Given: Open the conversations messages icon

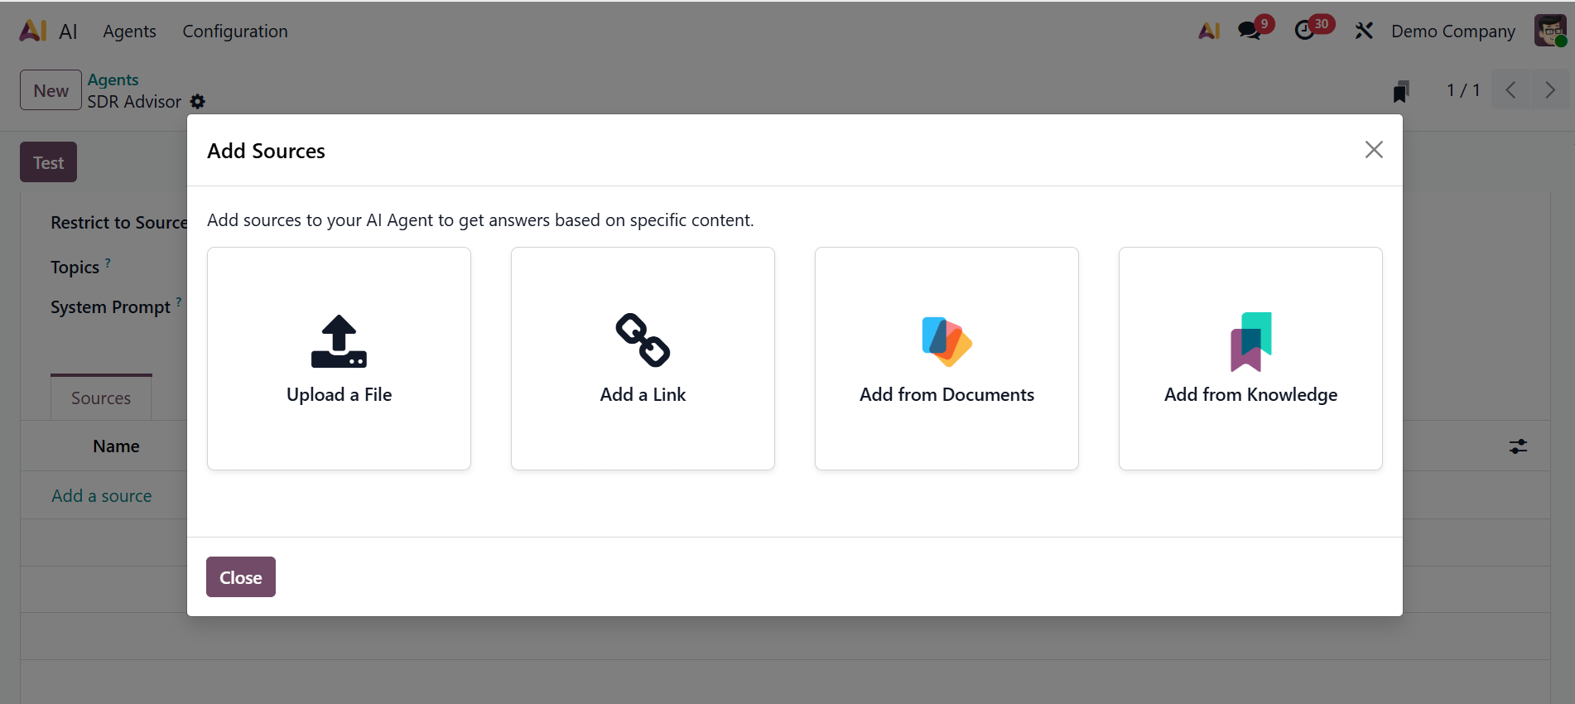Looking at the screenshot, I should coord(1250,31).
